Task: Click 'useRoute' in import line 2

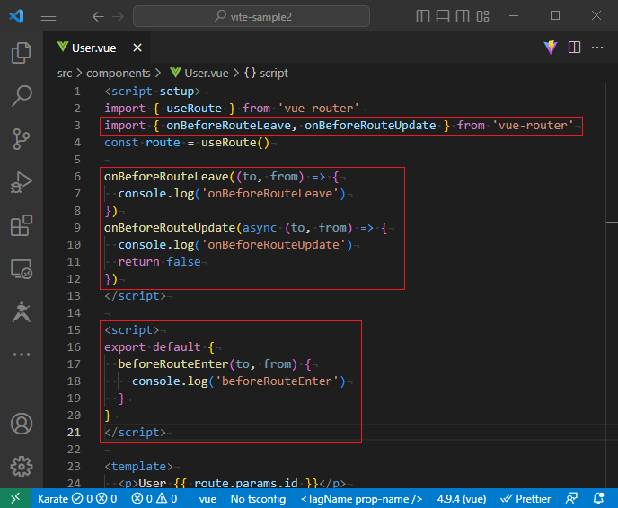Action: point(193,109)
